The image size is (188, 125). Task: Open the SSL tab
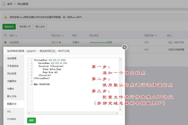pyautogui.click(x=9, y=111)
